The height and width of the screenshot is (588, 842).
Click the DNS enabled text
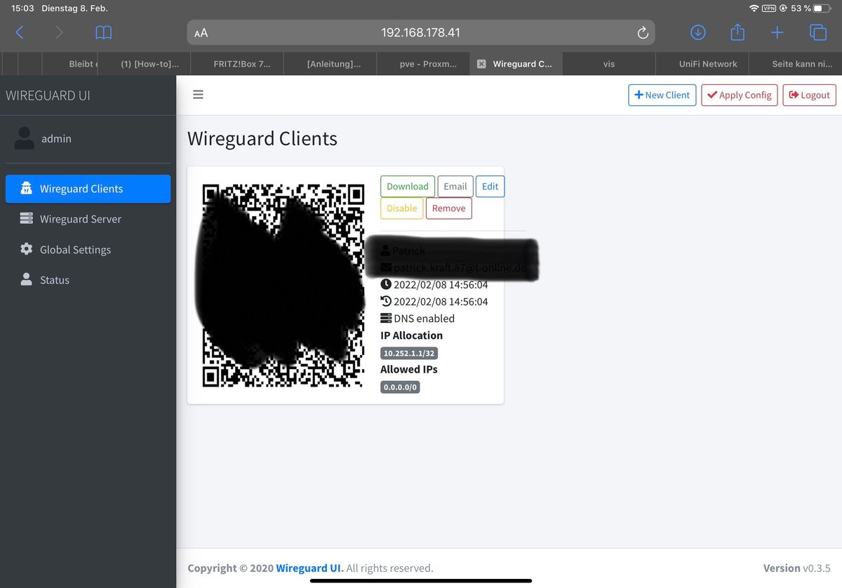424,319
